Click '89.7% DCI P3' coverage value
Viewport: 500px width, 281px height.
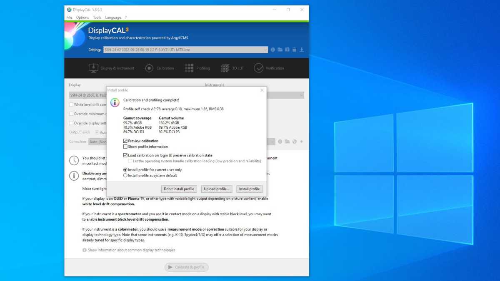tap(134, 132)
